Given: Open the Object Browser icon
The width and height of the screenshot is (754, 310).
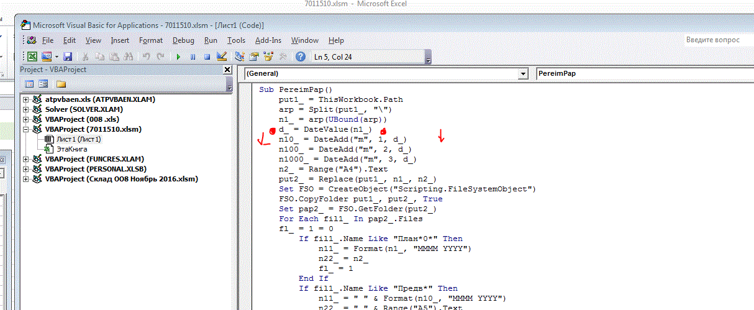Looking at the screenshot, I should click(x=268, y=57).
